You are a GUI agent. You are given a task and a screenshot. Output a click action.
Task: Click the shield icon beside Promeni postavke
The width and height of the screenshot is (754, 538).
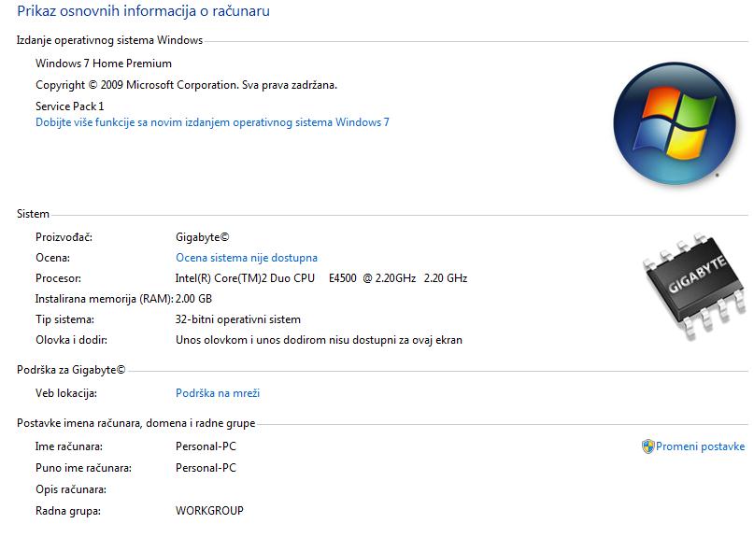(647, 446)
